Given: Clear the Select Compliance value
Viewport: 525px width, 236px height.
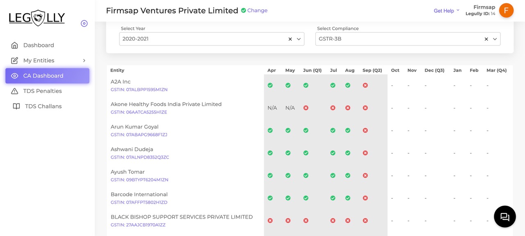Looking at the screenshot, I should (486, 39).
